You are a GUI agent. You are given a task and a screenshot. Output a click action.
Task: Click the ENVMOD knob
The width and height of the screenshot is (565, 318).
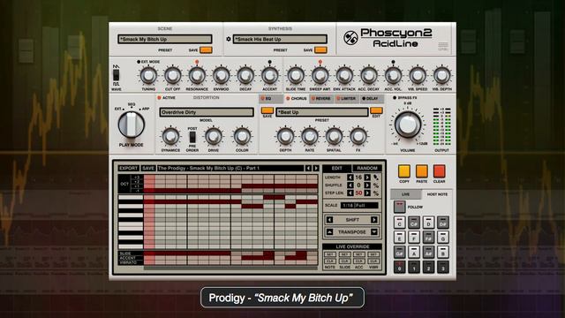tap(221, 76)
